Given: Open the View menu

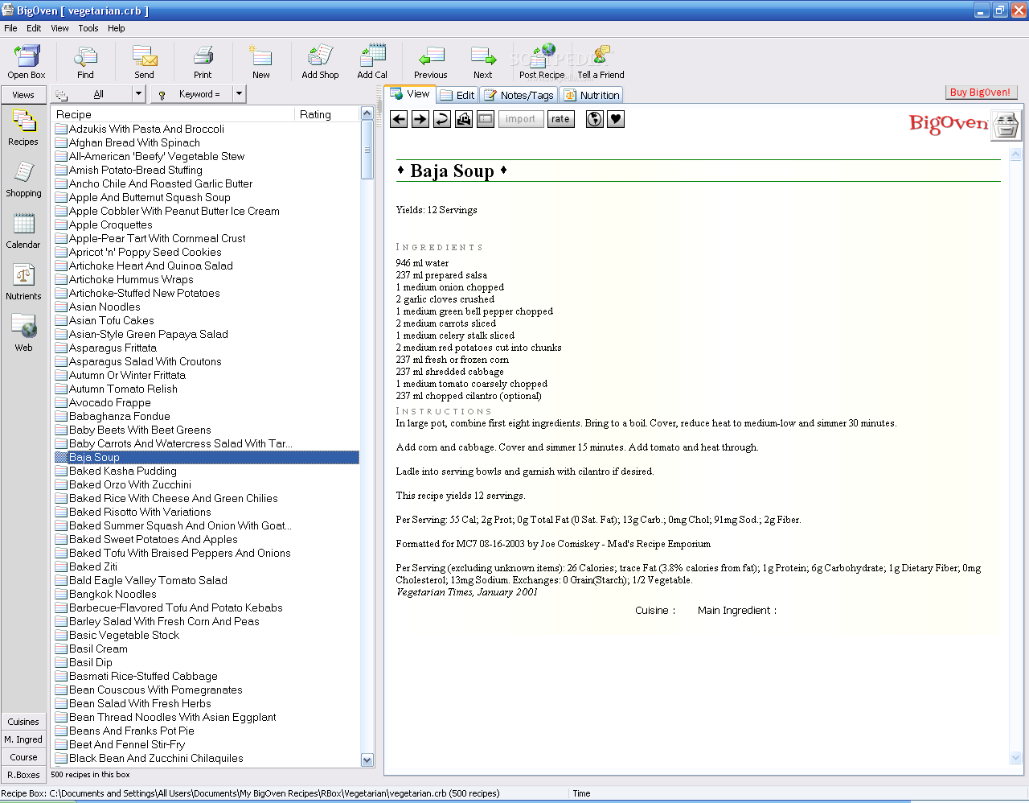Looking at the screenshot, I should (59, 28).
